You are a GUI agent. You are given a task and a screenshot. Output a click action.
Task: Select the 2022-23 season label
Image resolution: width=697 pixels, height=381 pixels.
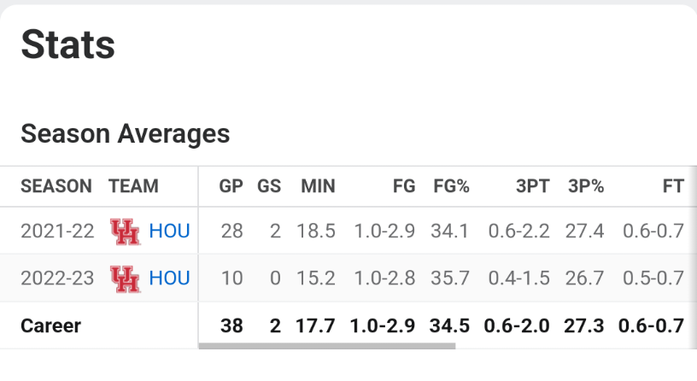[56, 278]
